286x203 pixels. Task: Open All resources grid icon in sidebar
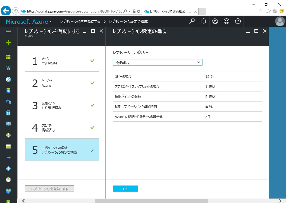8,57
